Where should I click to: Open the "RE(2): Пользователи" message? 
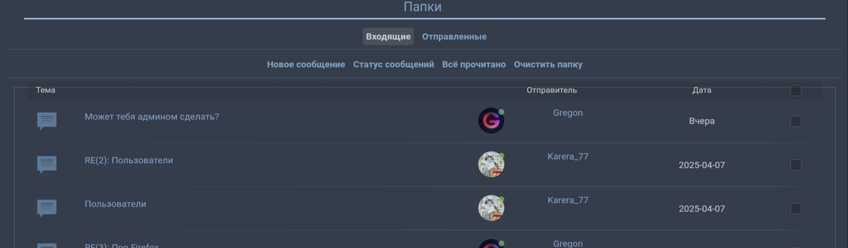129,160
